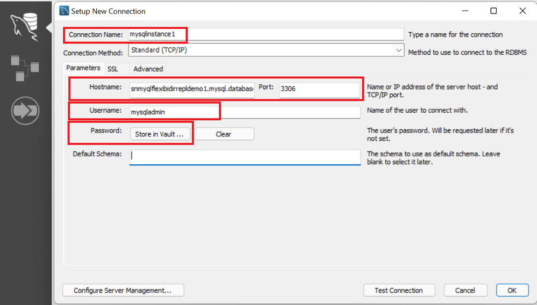Screen dimensions: 537x305
Task: Click 'The user's password. Will be requested later' description
Action: click(x=440, y=134)
